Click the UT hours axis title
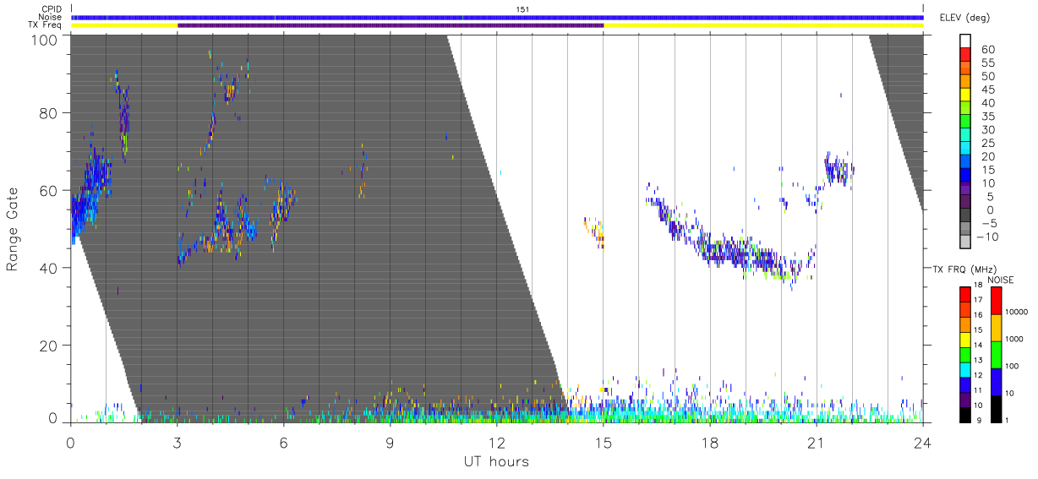This screenshot has height=479, width=1038. click(x=497, y=461)
